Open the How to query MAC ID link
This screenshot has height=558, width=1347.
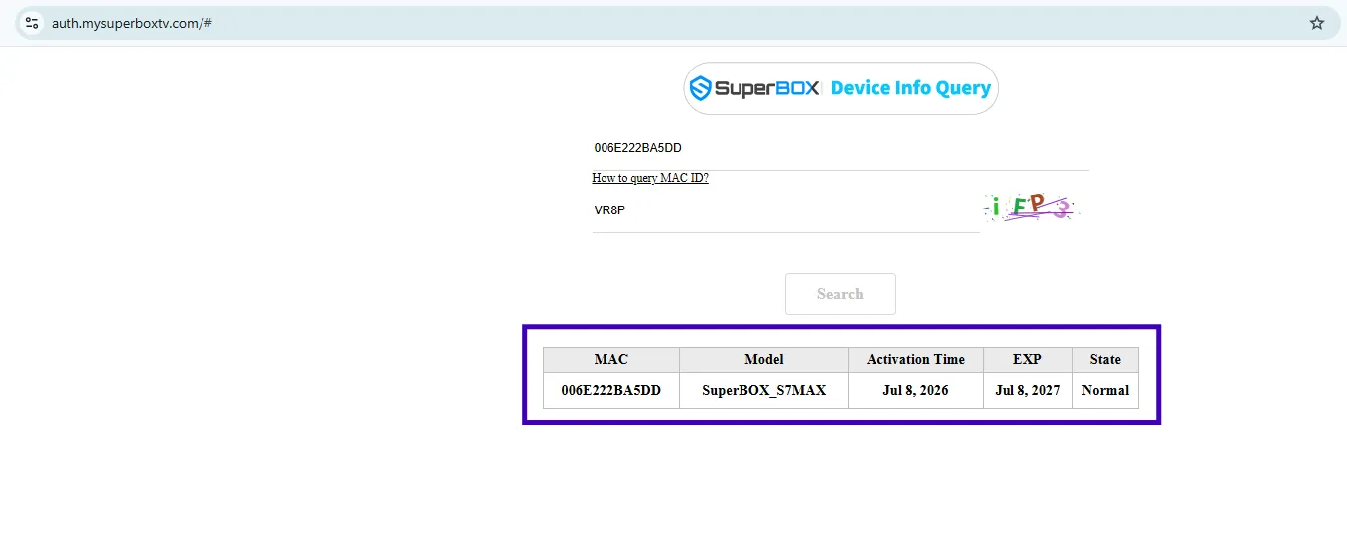tap(650, 178)
